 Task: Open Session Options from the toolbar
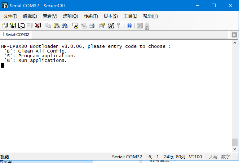click(x=102, y=26)
